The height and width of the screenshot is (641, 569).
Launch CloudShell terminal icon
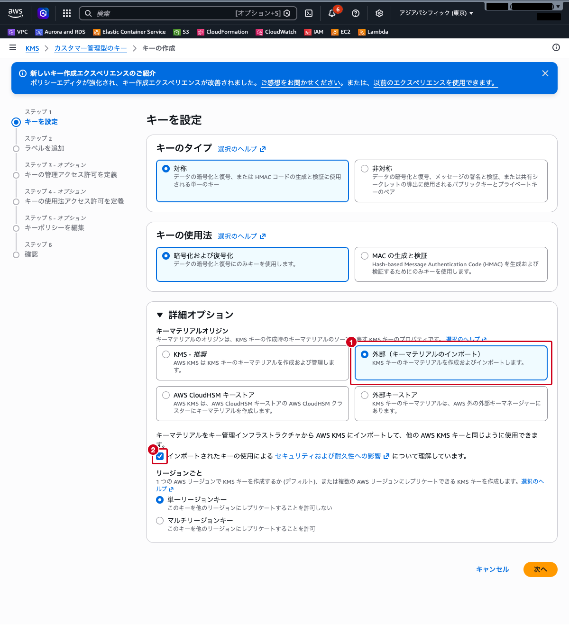pos(309,13)
